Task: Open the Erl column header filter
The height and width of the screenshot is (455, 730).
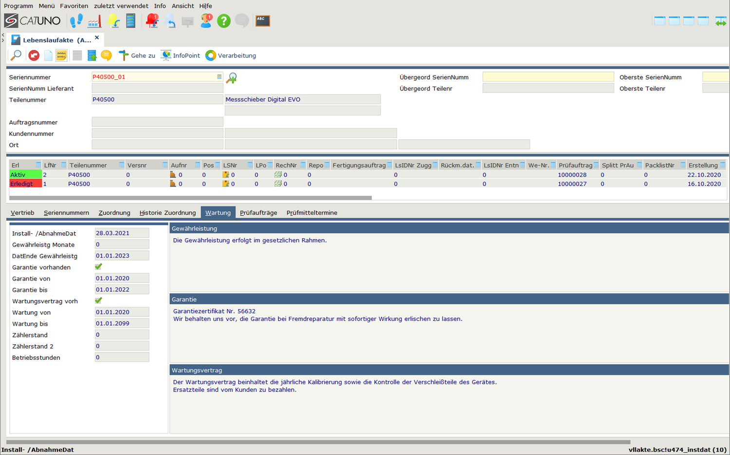Action: pyautogui.click(x=38, y=165)
